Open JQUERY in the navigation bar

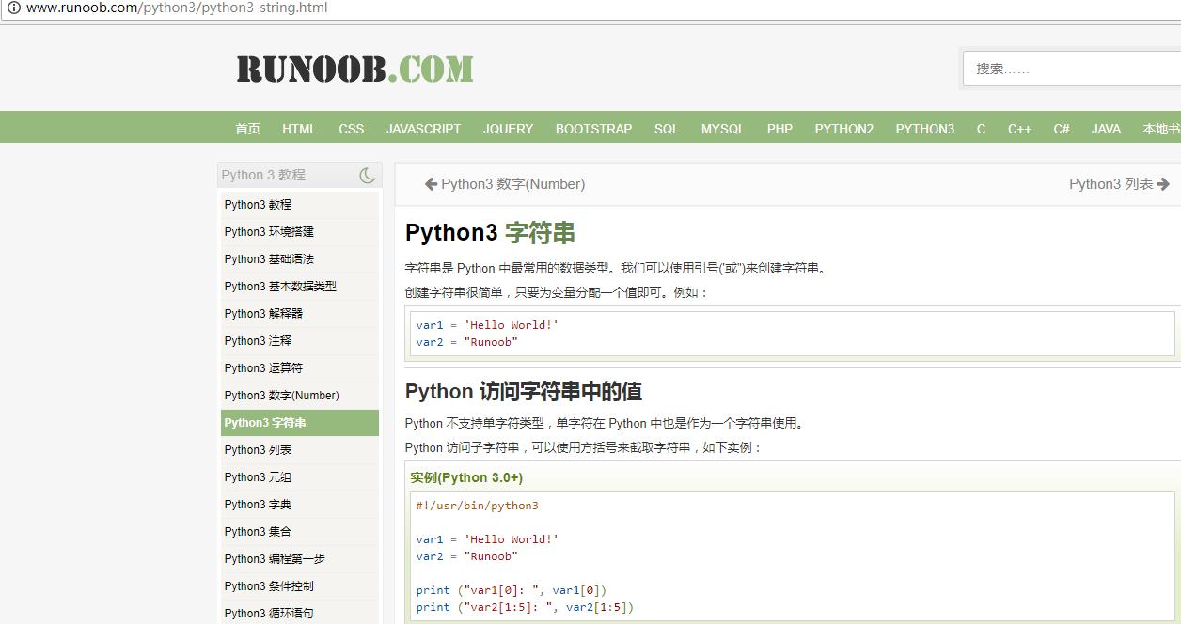tap(508, 129)
